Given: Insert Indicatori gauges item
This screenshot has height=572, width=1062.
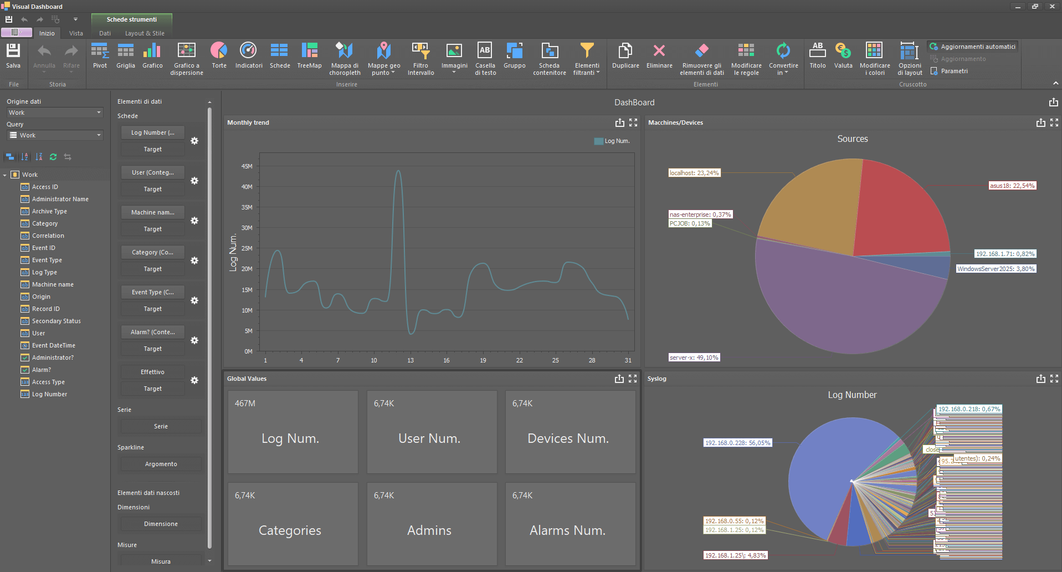Looking at the screenshot, I should 249,56.
